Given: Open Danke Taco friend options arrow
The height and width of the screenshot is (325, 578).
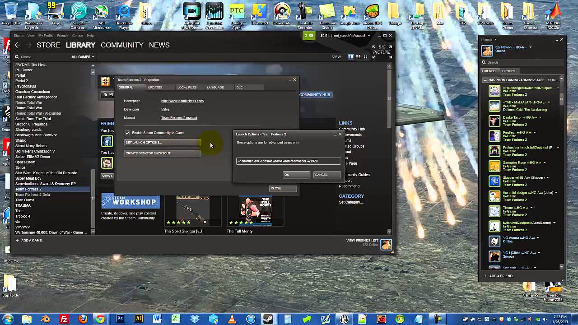Looking at the screenshot, I should coord(540,118).
